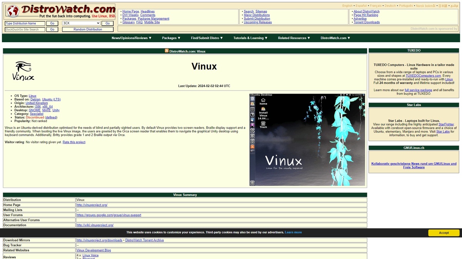Open the Submit Distribution link

257,18
